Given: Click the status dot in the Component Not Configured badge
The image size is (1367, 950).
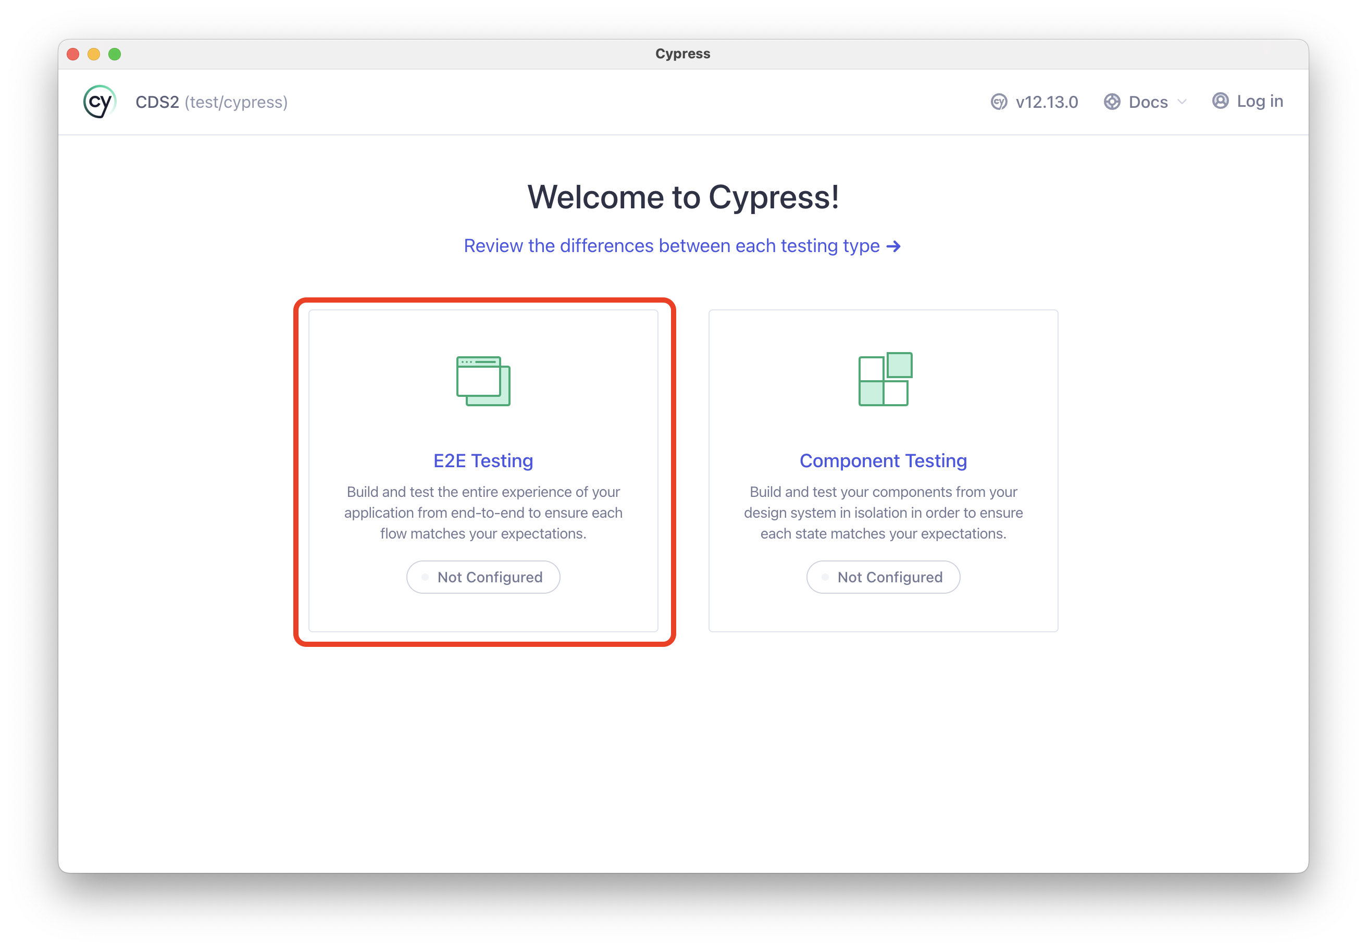Looking at the screenshot, I should pos(825,577).
